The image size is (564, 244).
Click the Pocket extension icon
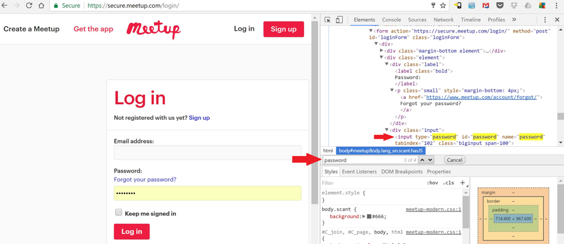[500, 5]
